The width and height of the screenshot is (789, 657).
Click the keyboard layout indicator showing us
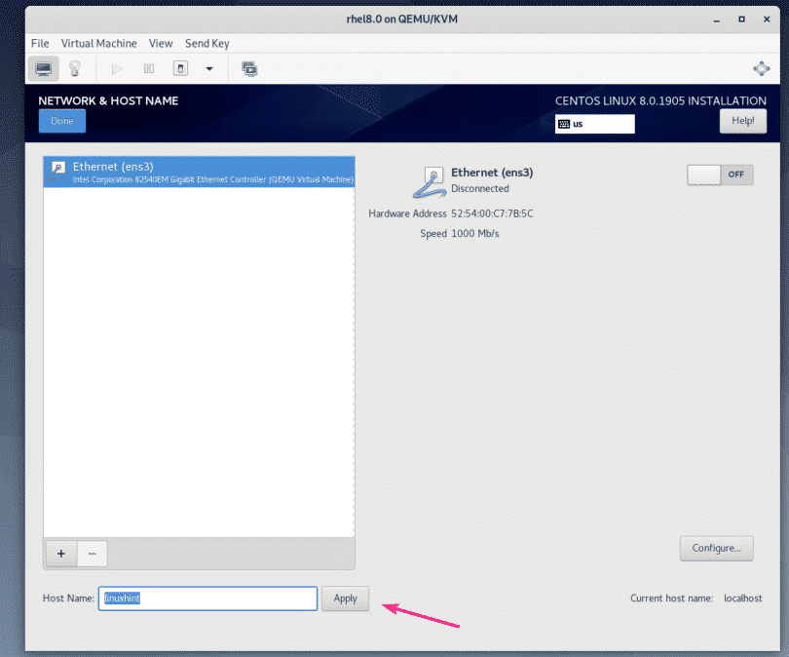click(x=594, y=124)
